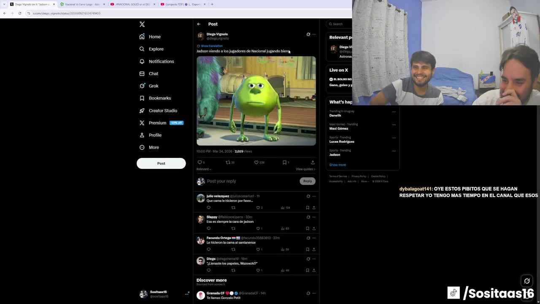Share the main post
The image size is (540, 304).
click(313, 162)
